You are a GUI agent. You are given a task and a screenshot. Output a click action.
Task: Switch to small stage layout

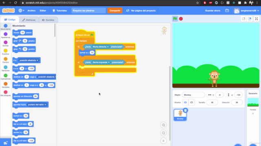[243, 19]
